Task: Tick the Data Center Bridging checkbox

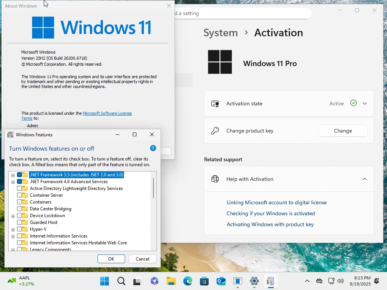Action: (x=20, y=209)
